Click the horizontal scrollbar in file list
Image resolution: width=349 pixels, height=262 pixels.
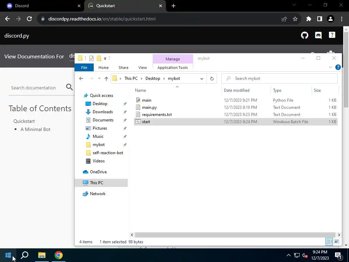[x=235, y=235]
